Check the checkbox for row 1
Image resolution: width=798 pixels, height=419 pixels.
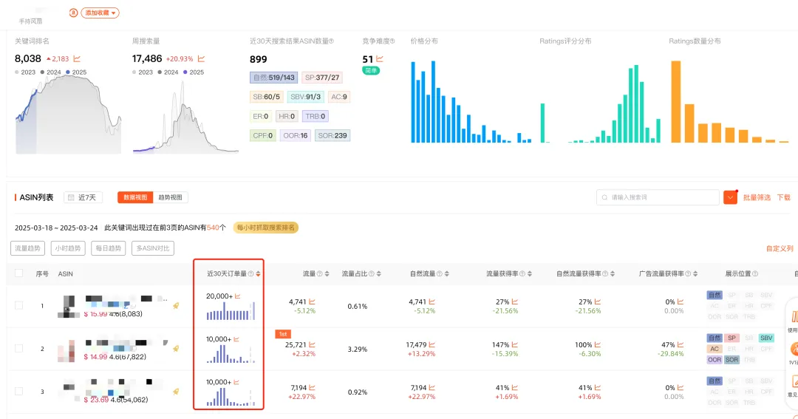click(x=18, y=305)
